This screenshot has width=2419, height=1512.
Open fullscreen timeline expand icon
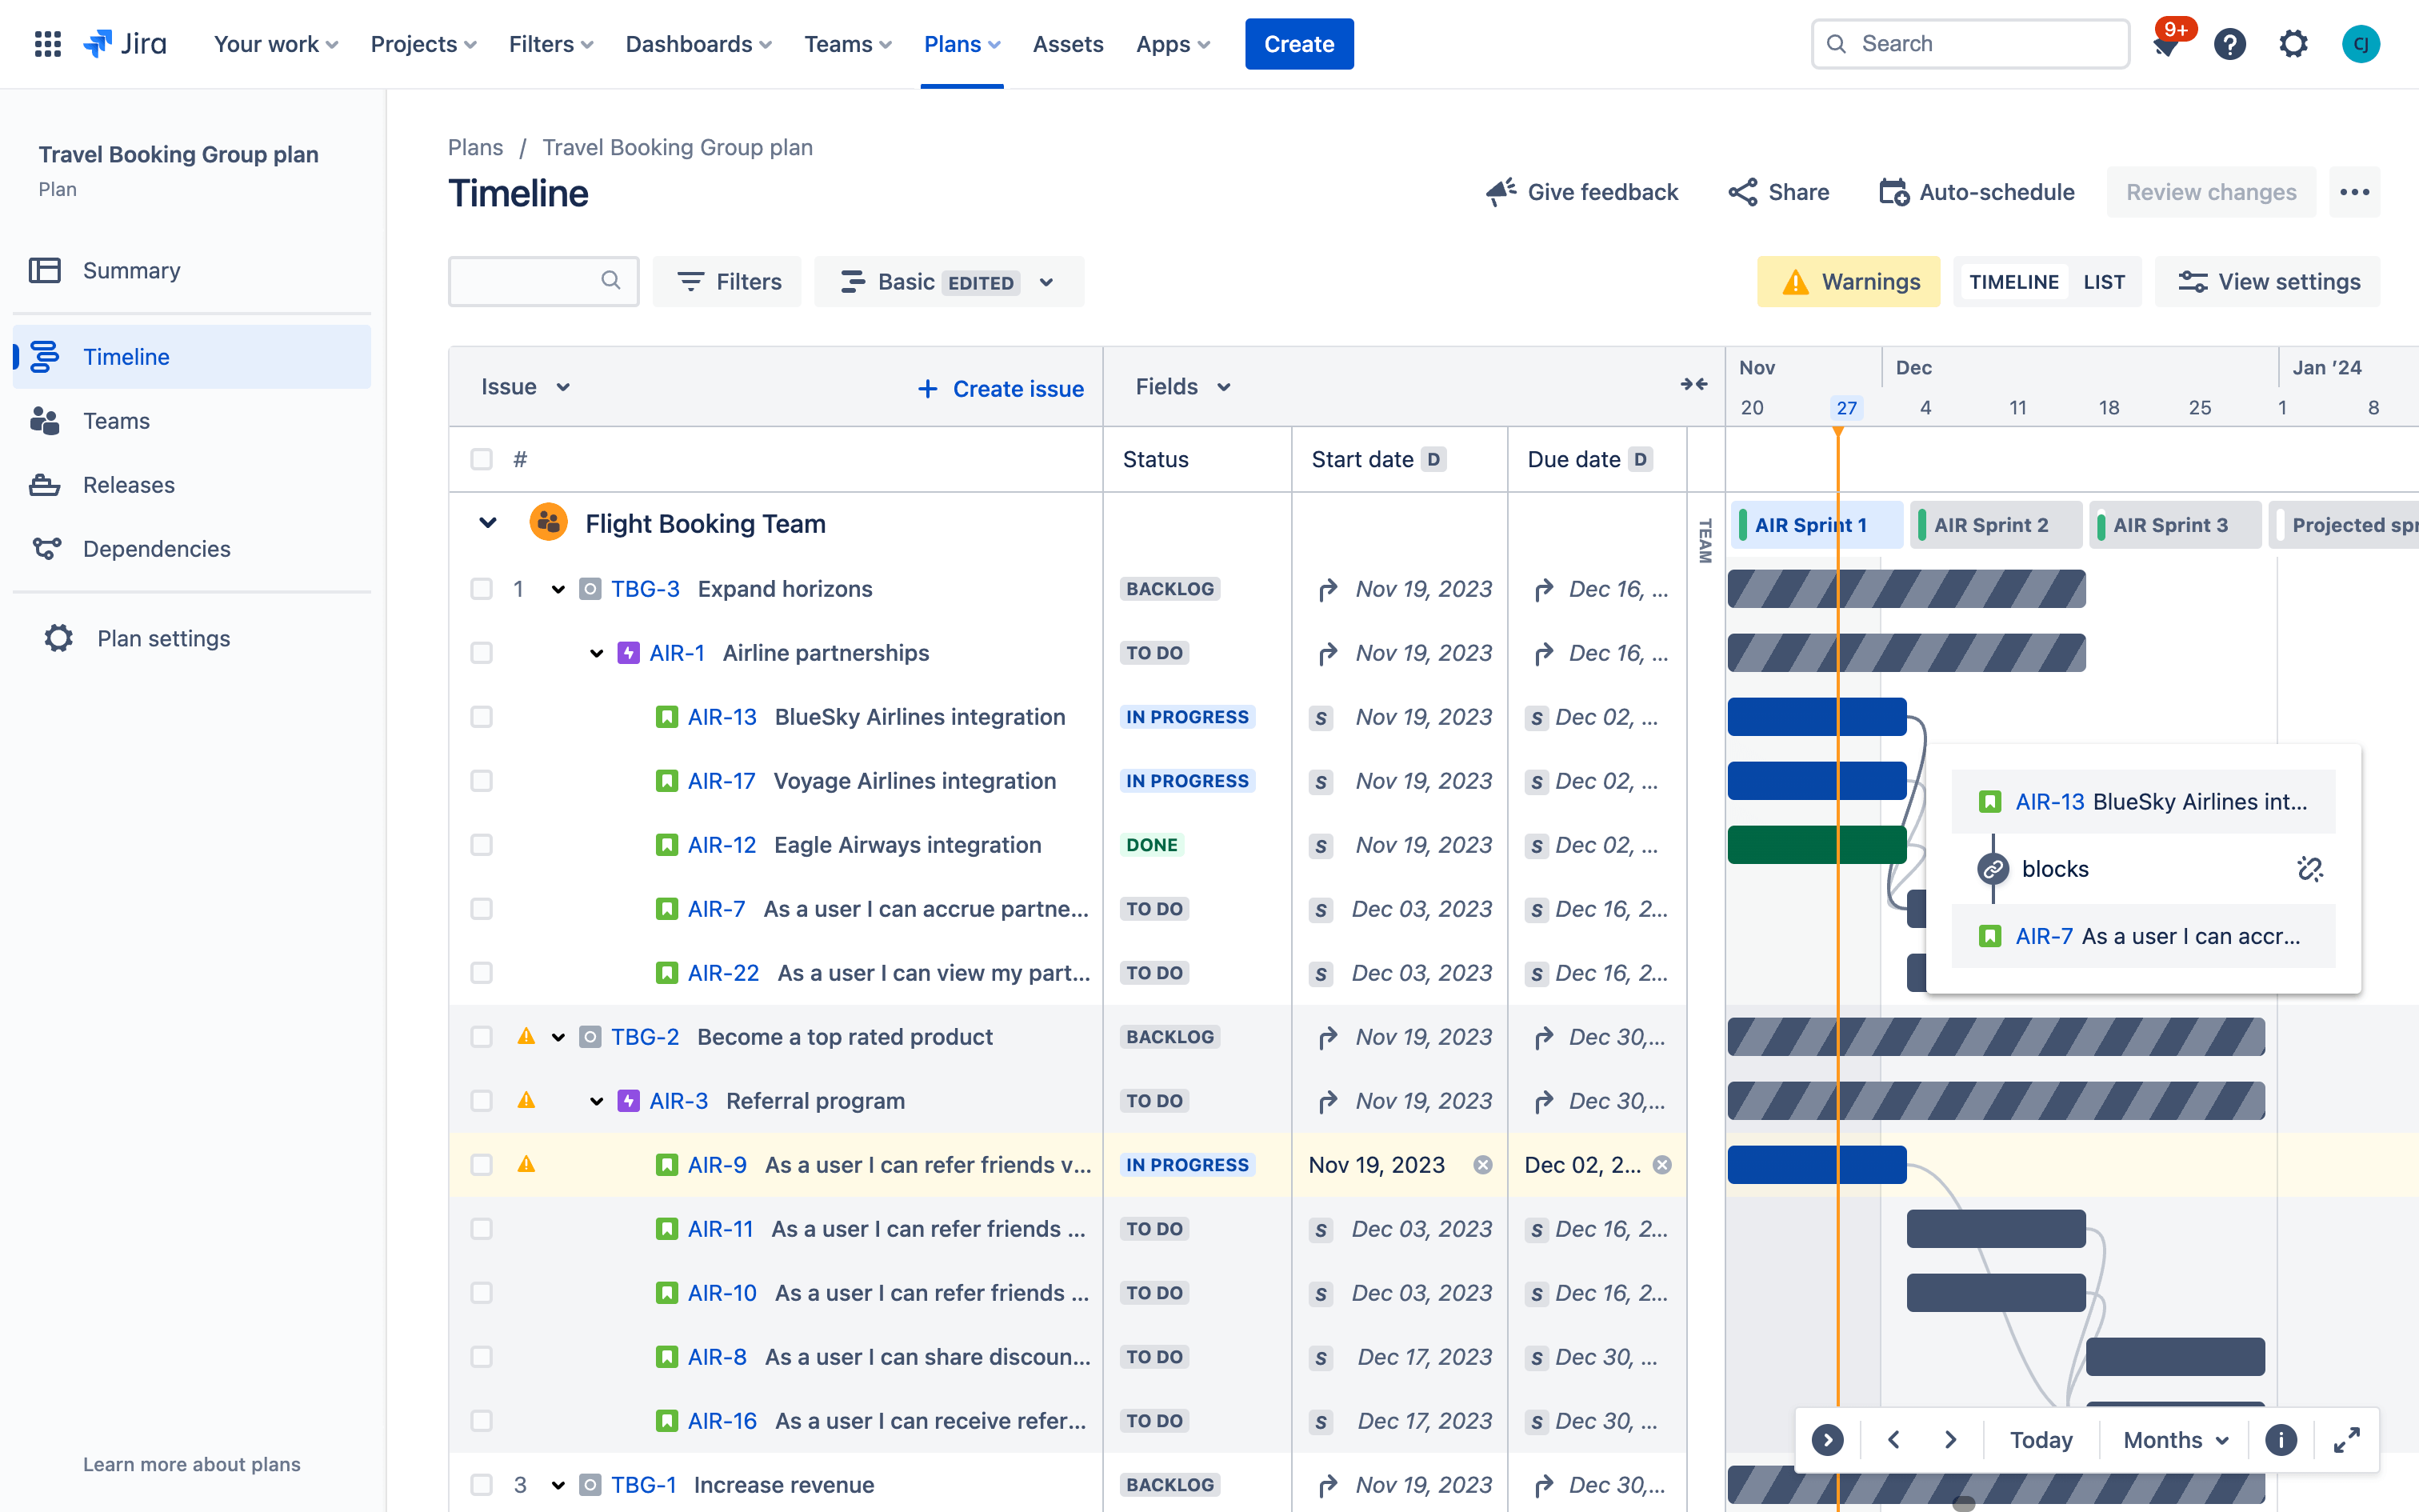pyautogui.click(x=2346, y=1440)
